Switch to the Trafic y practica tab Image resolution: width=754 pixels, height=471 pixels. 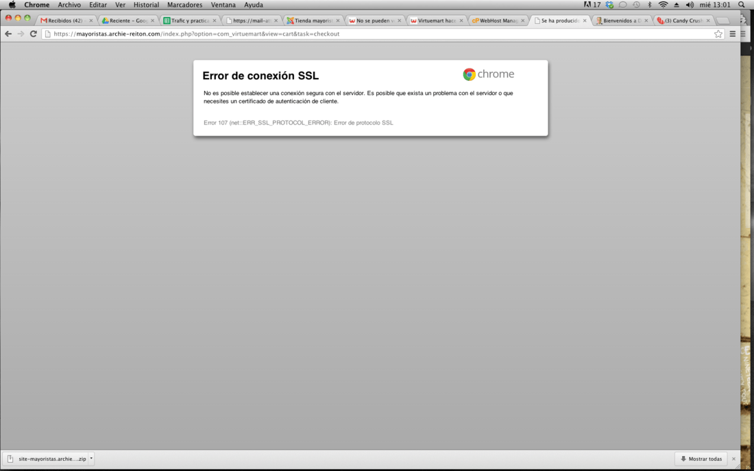pyautogui.click(x=188, y=21)
